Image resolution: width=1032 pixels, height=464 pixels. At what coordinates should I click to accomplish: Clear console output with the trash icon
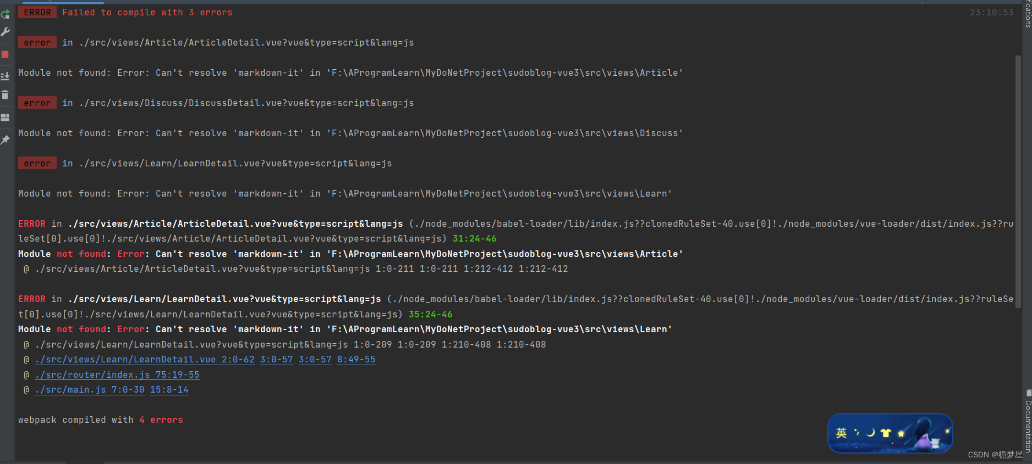6,95
